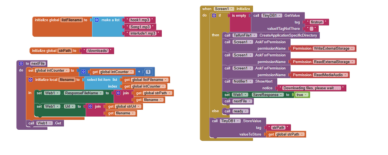Image resolution: width=388 pixels, height=155 pixels.
Task: Open the TinyDB1 dropdown on .GetValue
Action: (280, 15)
